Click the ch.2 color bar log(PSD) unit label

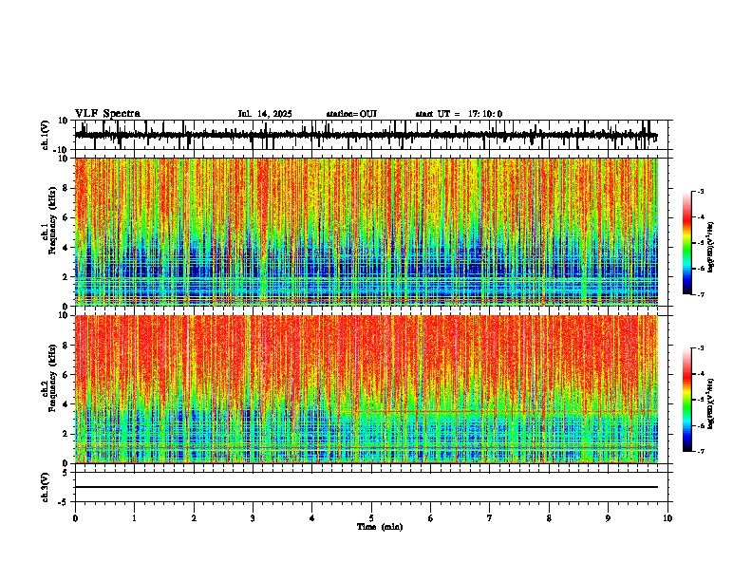[711, 403]
